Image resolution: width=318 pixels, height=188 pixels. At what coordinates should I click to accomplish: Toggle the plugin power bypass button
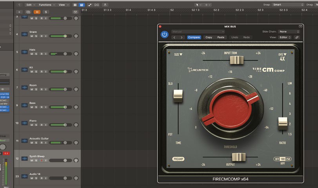(x=164, y=34)
